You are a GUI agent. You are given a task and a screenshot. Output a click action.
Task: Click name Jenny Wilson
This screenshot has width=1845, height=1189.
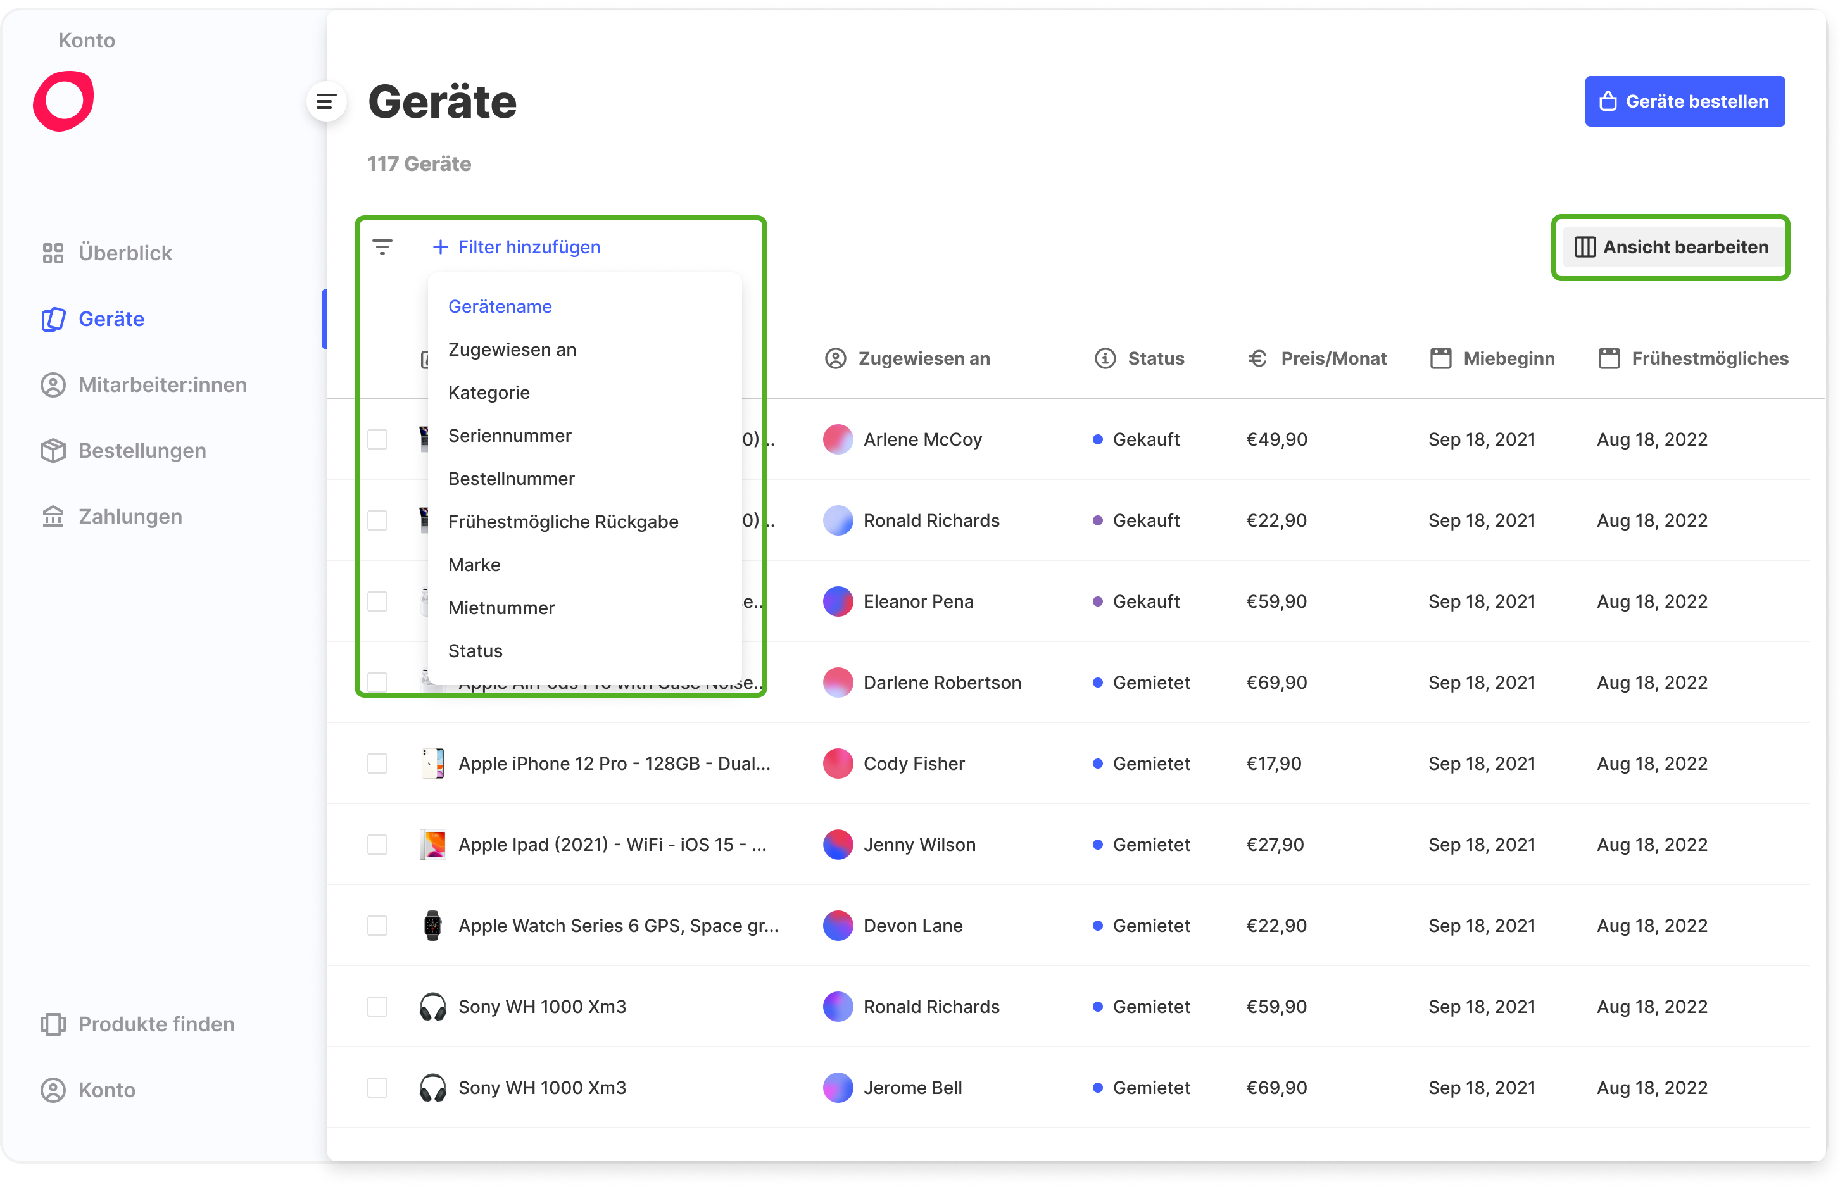click(x=920, y=845)
